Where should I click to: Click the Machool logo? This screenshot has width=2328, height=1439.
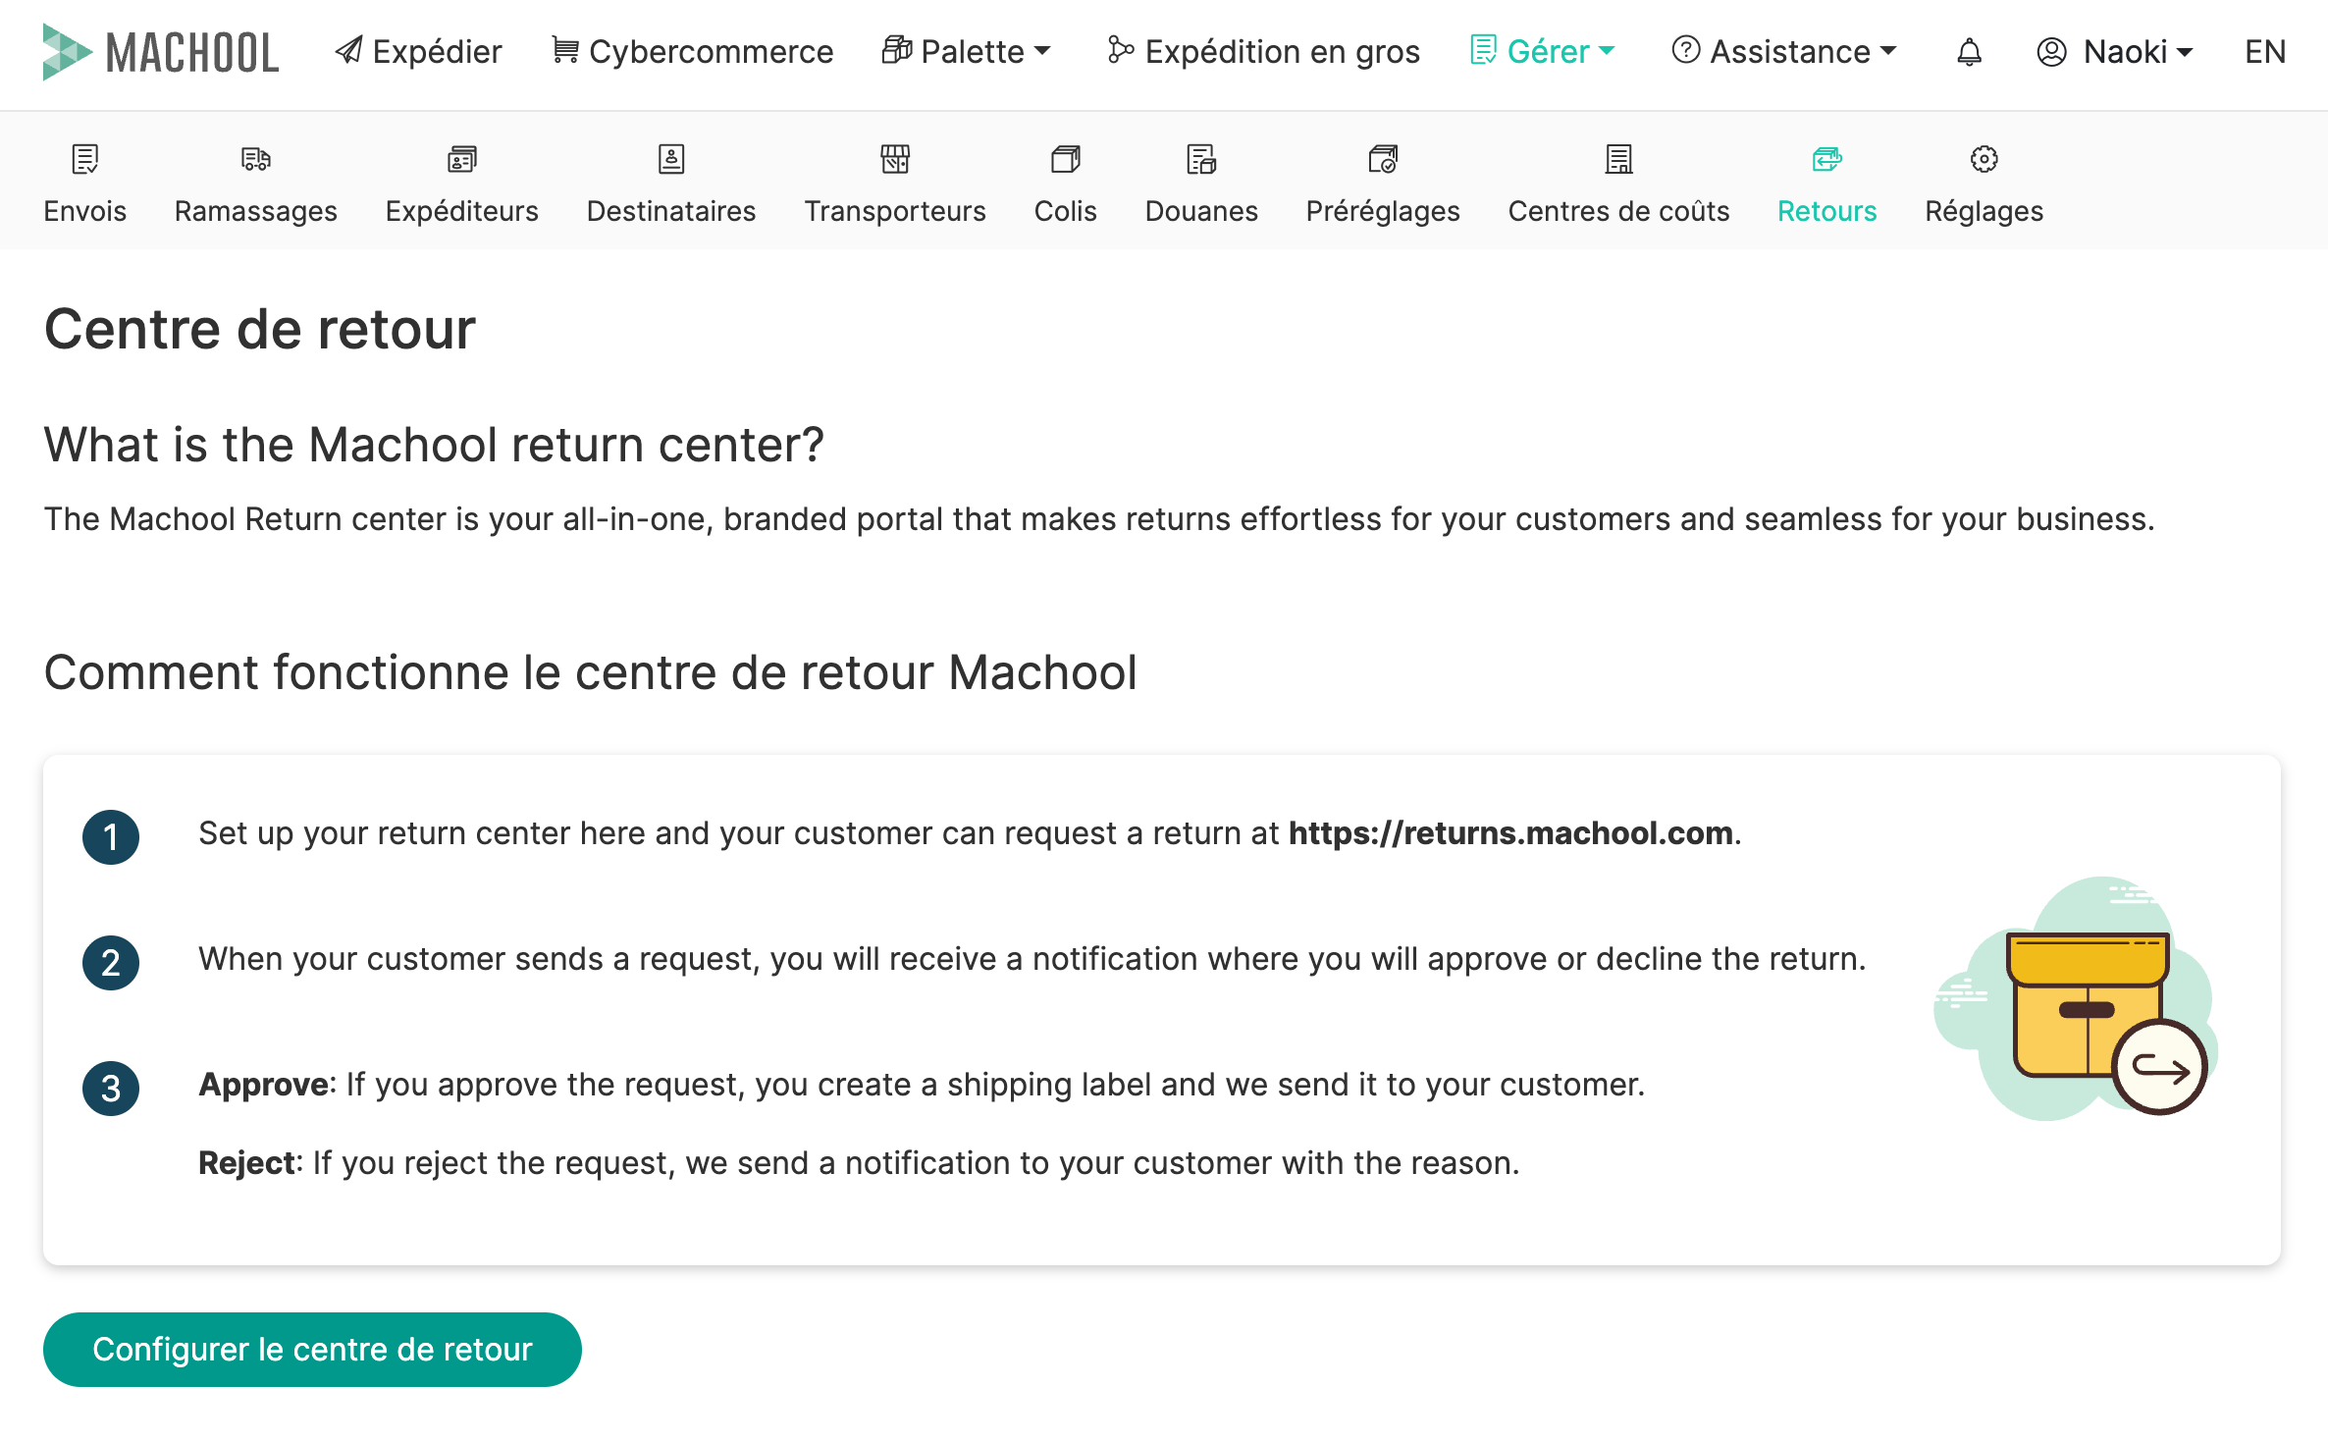point(161,52)
